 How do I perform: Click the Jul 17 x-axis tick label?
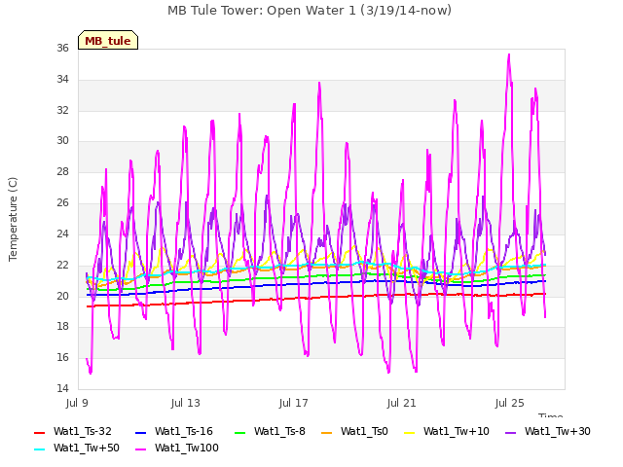(293, 403)
